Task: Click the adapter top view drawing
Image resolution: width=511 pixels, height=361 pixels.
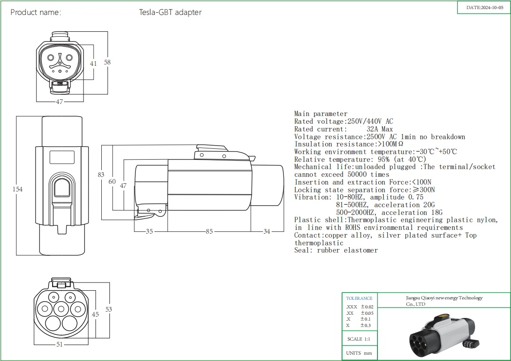Action: coord(63,186)
